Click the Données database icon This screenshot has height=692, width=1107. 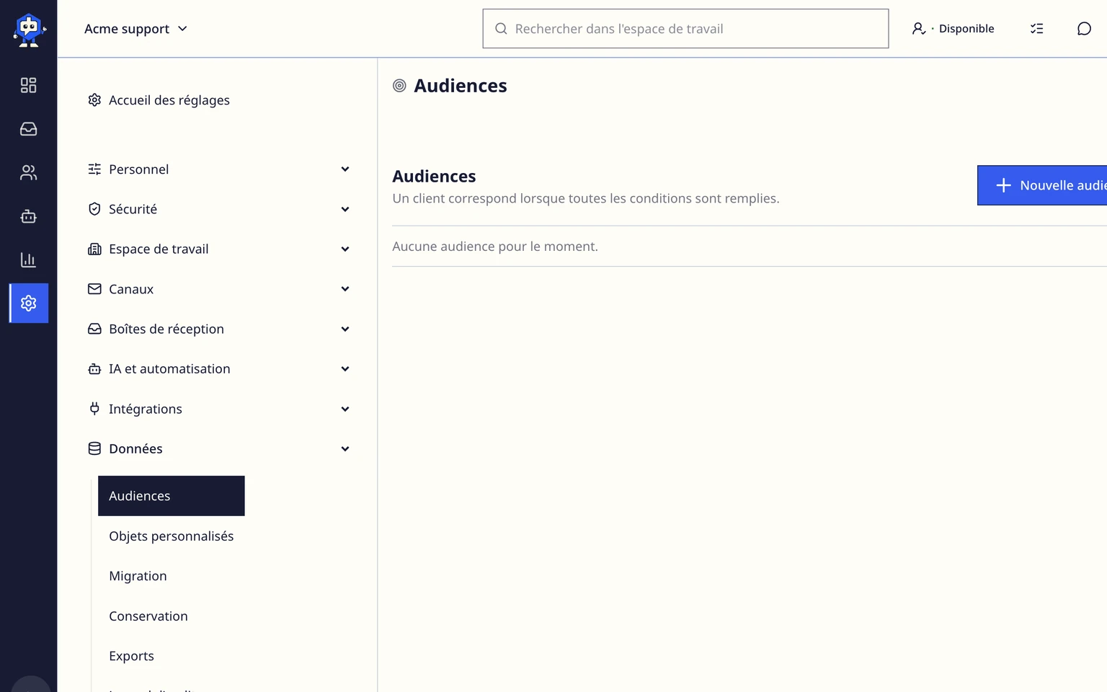coord(94,449)
